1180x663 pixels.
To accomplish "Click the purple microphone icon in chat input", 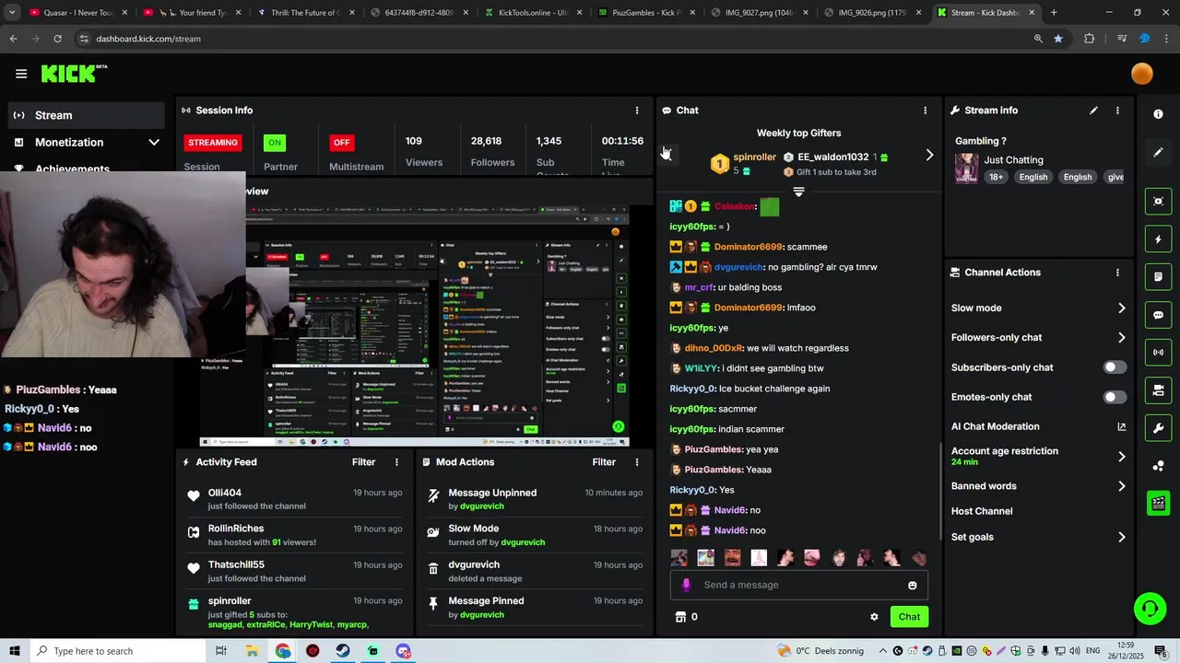I will [686, 585].
